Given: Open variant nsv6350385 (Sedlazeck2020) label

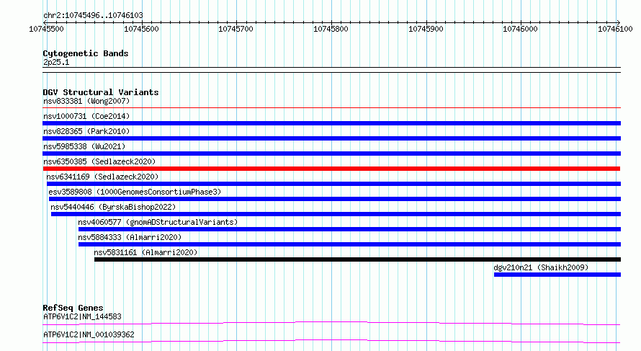Looking at the screenshot, I should (x=99, y=161).
